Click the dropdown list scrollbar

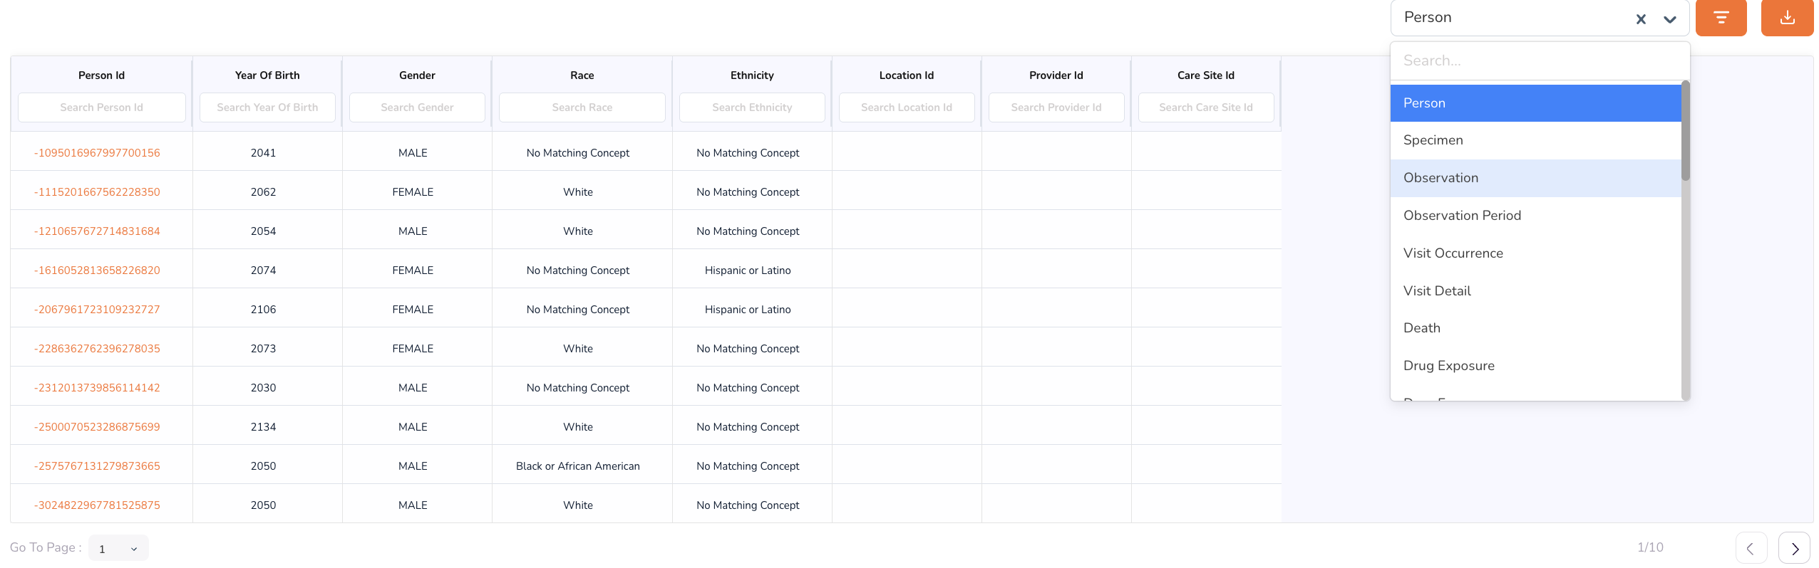1685,131
